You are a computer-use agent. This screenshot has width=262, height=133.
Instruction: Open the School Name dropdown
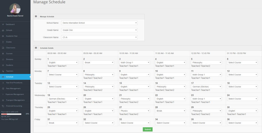tap(99, 23)
